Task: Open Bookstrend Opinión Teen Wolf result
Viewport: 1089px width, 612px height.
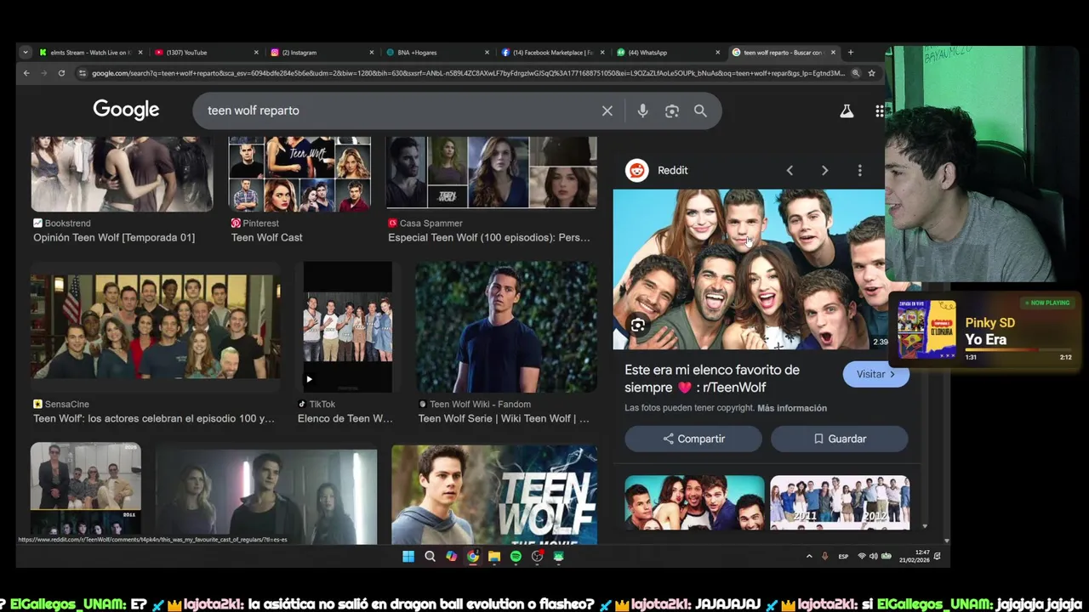Action: click(114, 237)
